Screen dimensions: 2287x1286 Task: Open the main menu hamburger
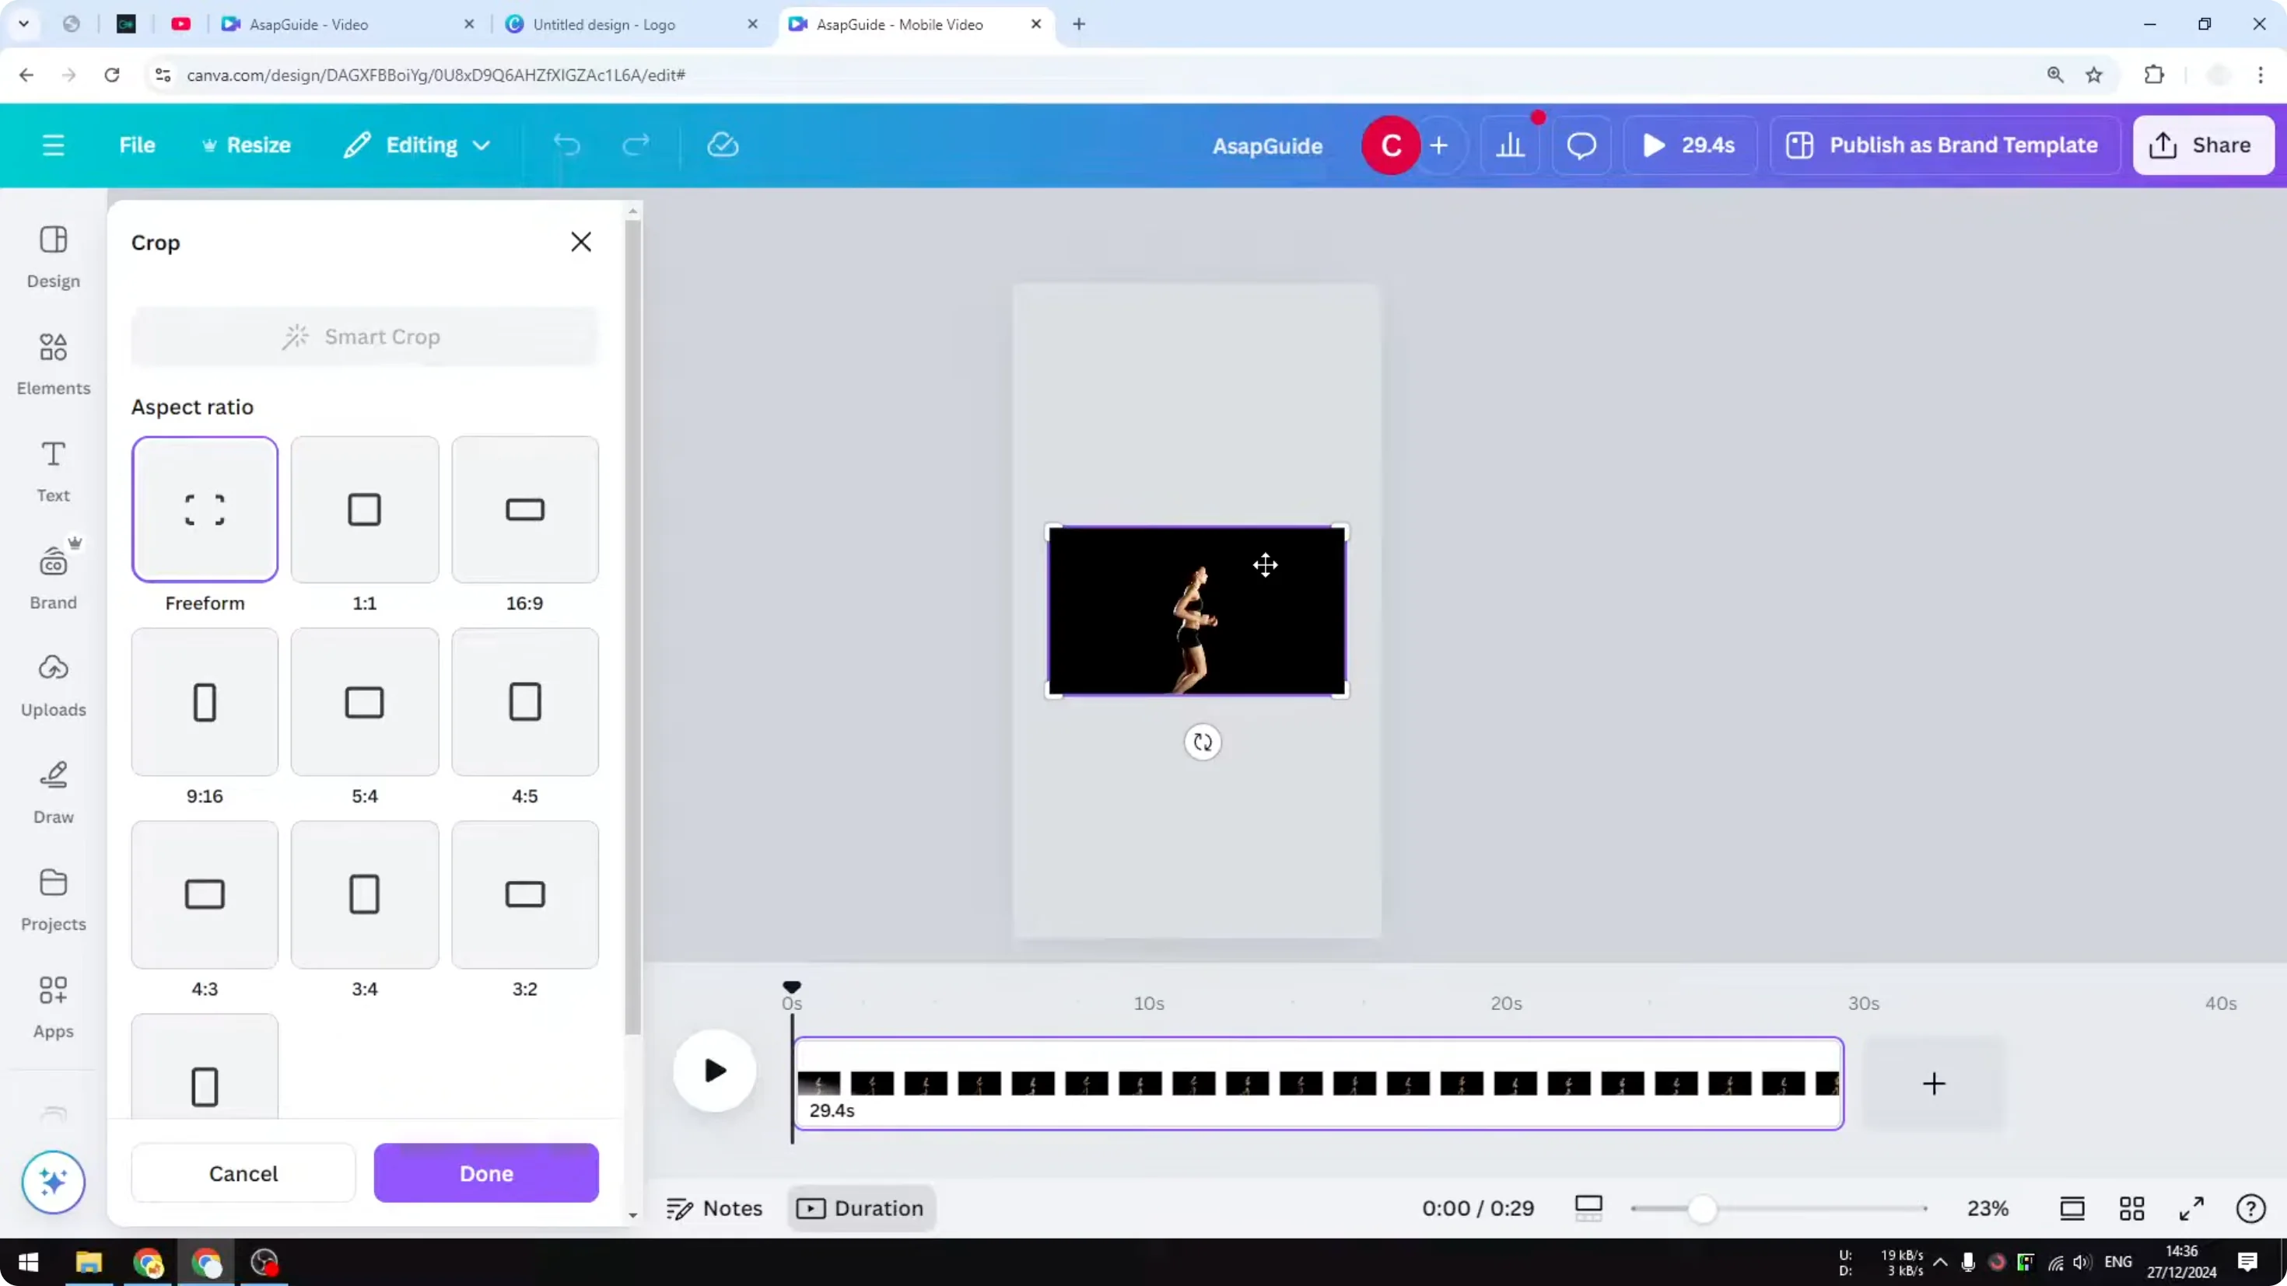[x=52, y=145]
